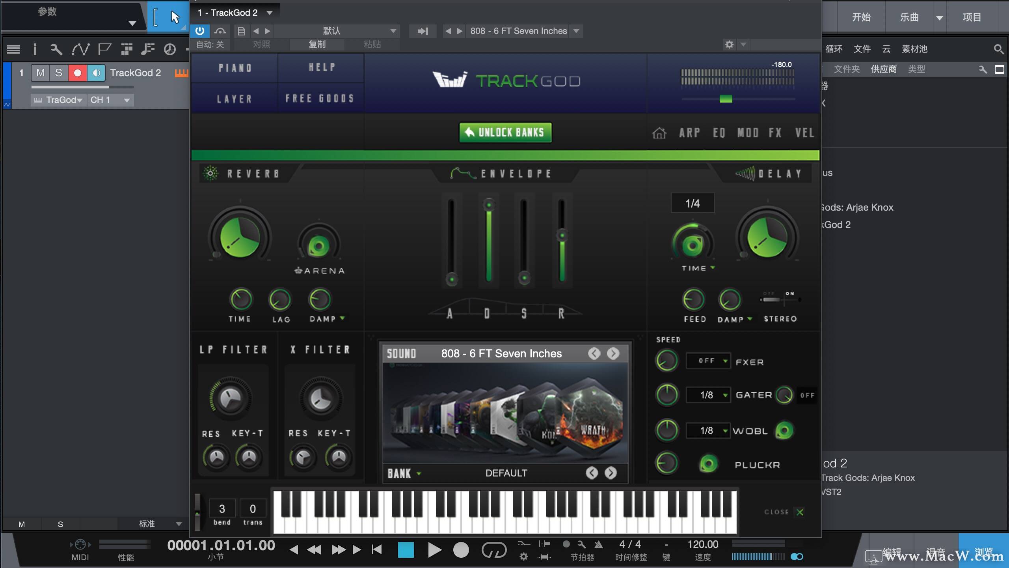The image size is (1009, 568).
Task: Expand the BANK dropdown arrow
Action: [419, 473]
